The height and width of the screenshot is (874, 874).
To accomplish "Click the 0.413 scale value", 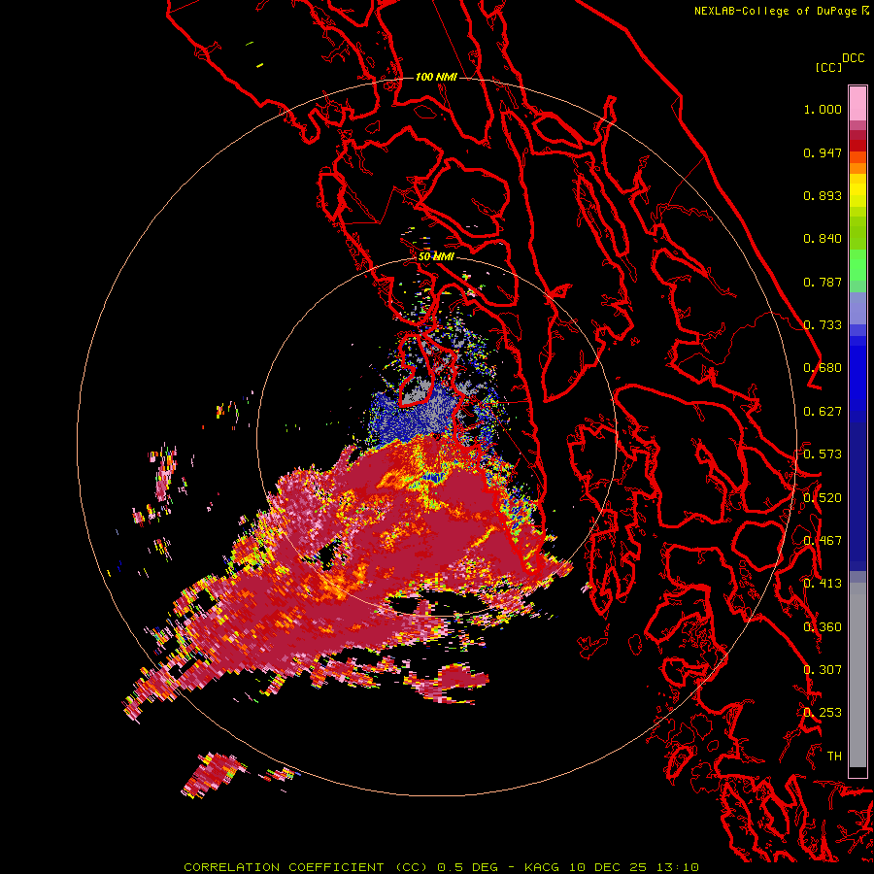I will pyautogui.click(x=823, y=584).
